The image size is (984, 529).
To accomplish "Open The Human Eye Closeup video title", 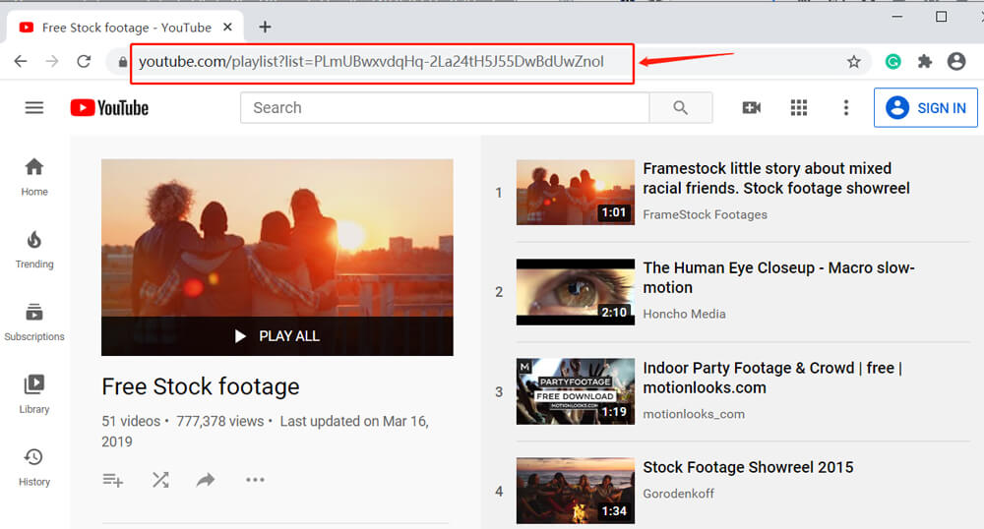I will [778, 277].
